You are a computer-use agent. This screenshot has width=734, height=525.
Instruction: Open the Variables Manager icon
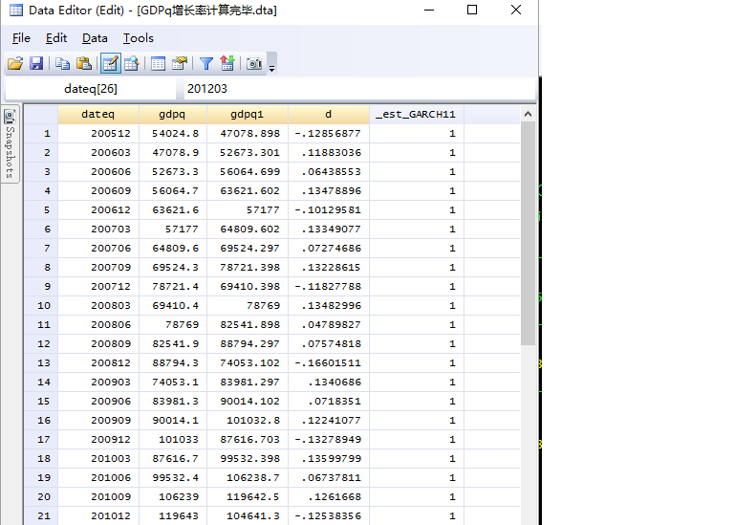tap(159, 64)
